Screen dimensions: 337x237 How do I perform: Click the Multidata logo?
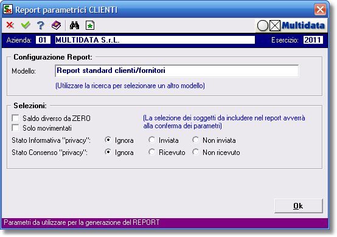(303, 26)
